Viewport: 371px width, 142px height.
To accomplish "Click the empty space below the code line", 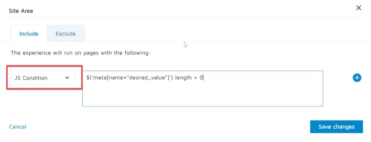I will pyautogui.click(x=203, y=95).
